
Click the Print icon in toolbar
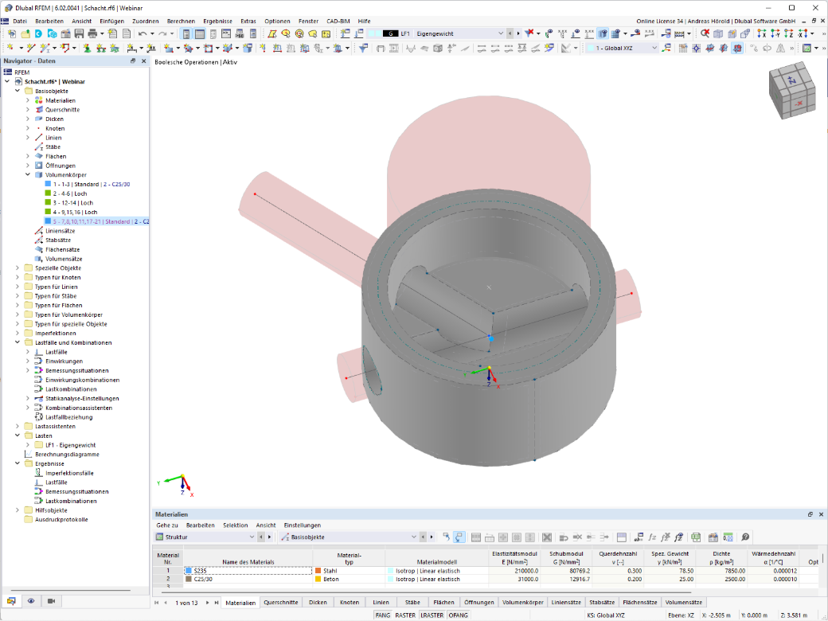[92, 33]
